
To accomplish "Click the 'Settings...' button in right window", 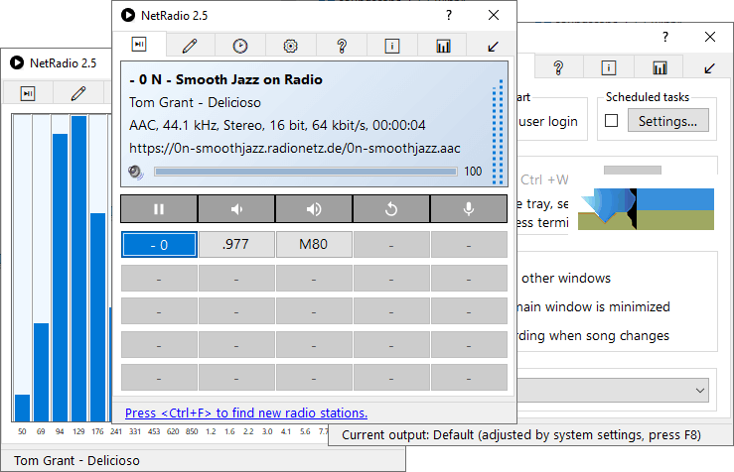I will [668, 121].
